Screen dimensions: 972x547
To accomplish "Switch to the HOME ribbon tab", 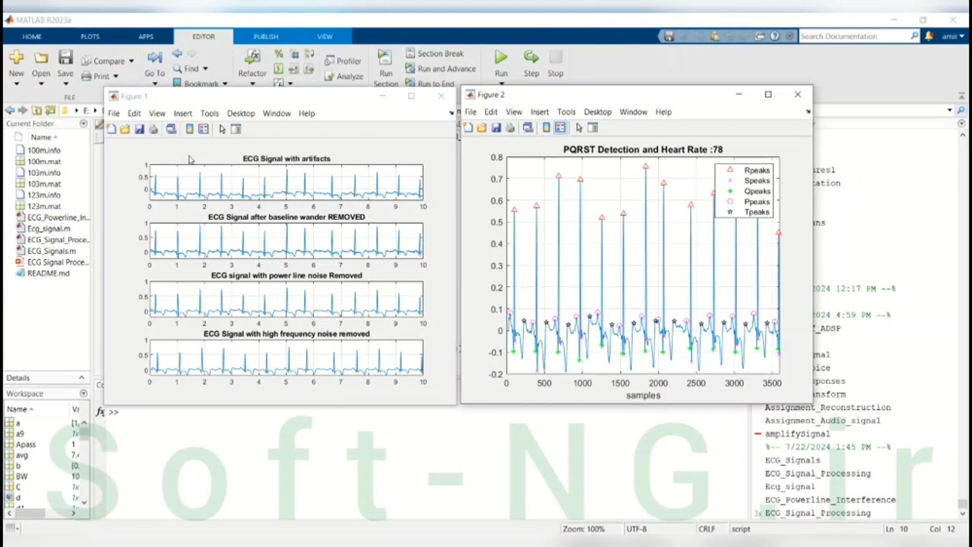I will (32, 36).
